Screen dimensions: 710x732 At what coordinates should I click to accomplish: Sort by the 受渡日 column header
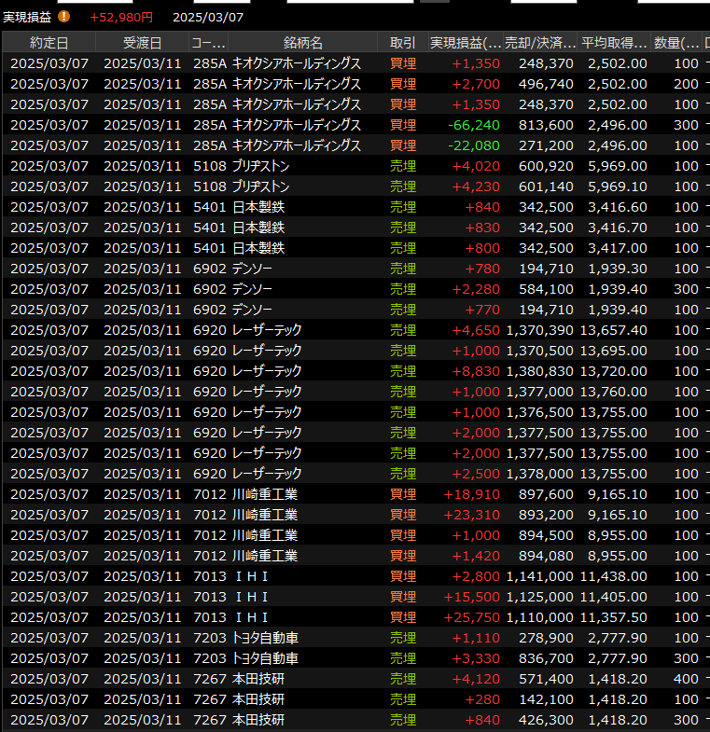click(x=142, y=43)
